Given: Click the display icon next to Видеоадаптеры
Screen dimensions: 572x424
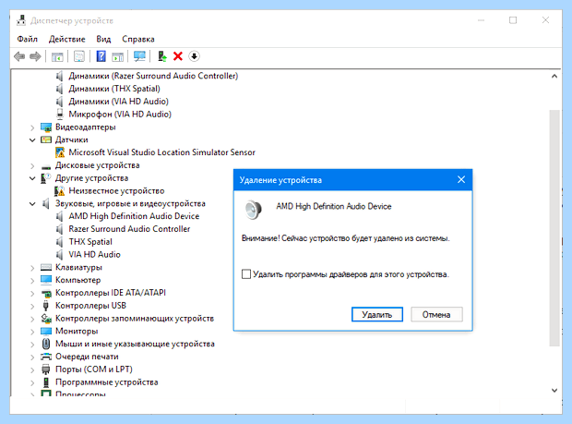Looking at the screenshot, I should [x=46, y=127].
